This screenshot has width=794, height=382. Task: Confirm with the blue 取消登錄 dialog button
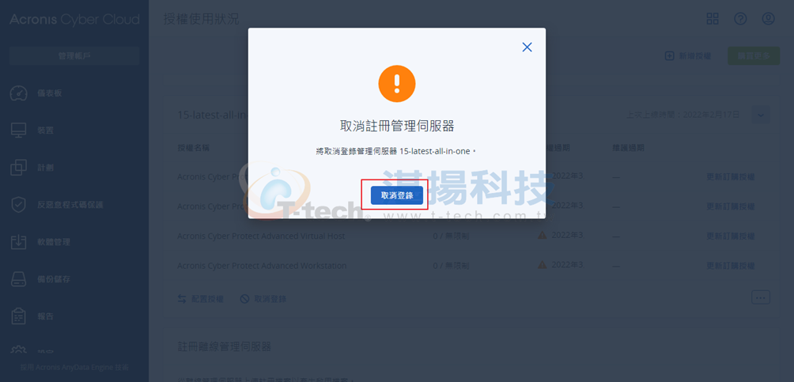(x=396, y=195)
